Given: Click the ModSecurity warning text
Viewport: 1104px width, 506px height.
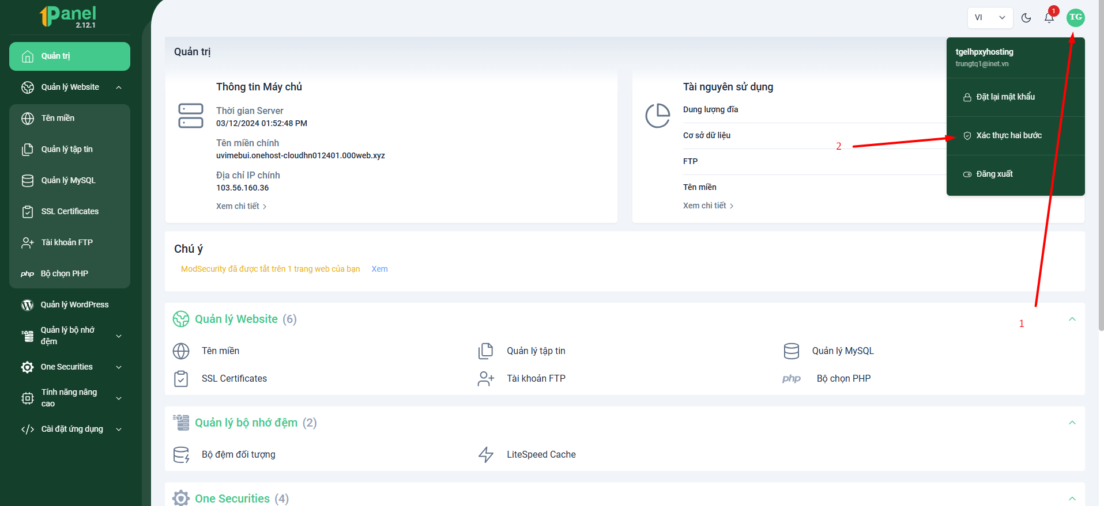Looking at the screenshot, I should (270, 269).
